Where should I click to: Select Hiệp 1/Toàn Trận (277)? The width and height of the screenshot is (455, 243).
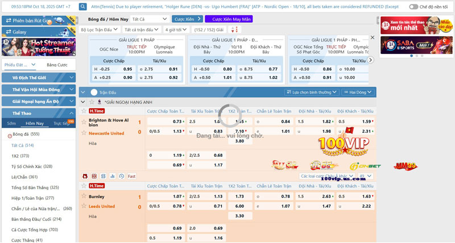pos(33,198)
